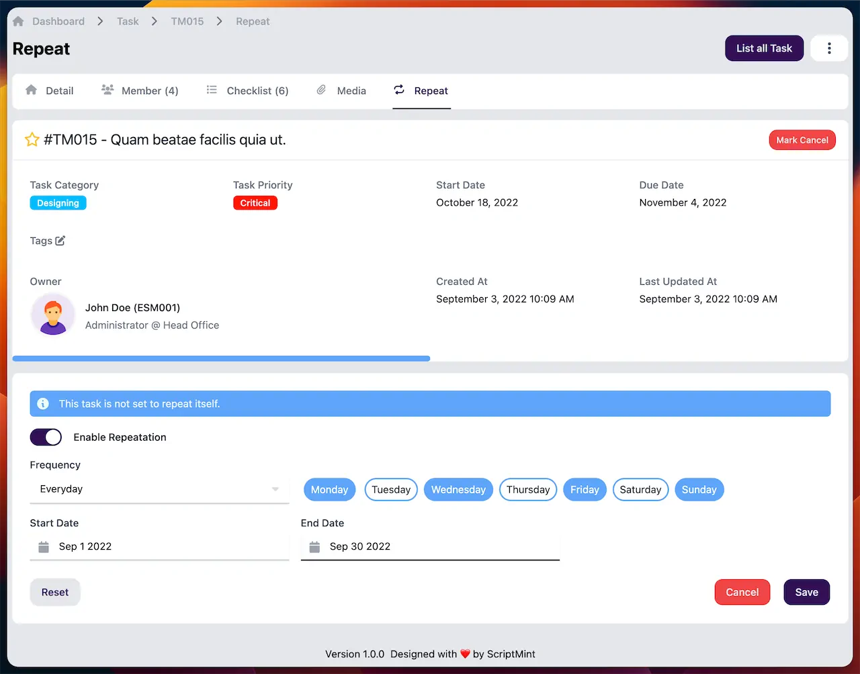Click the 'Administrator @ Head Office' text

(152, 325)
